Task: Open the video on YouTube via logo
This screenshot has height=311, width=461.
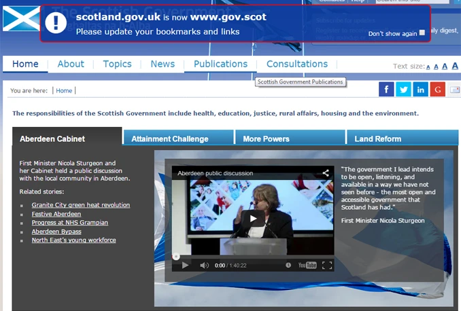Action: pyautogui.click(x=307, y=266)
